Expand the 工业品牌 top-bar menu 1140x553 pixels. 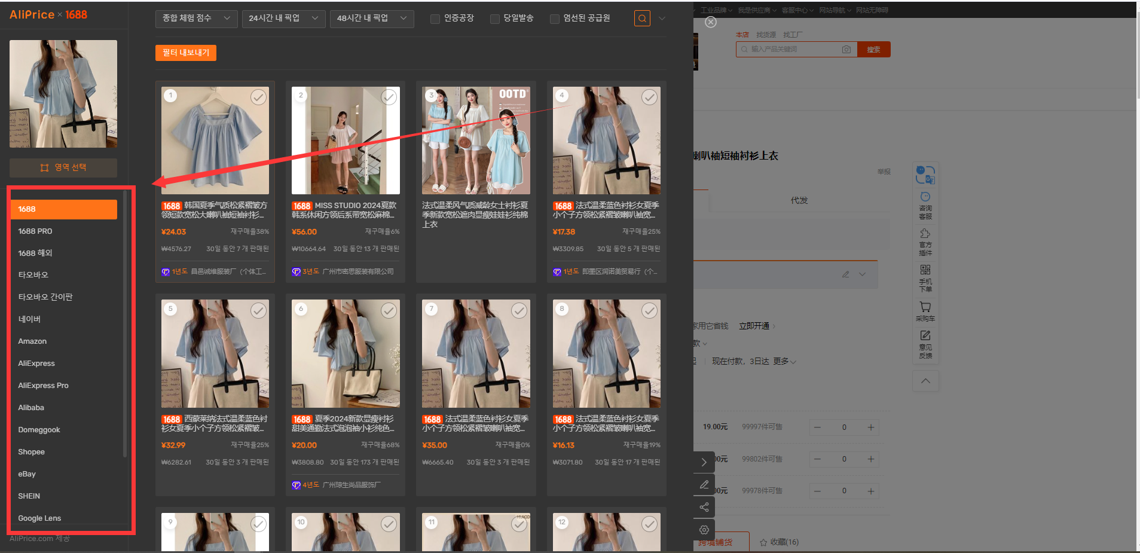(716, 10)
